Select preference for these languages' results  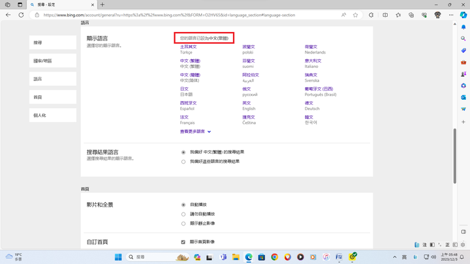(x=183, y=162)
